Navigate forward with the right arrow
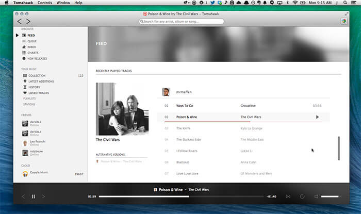Viewport: 361px width, 214px height. click(x=28, y=22)
